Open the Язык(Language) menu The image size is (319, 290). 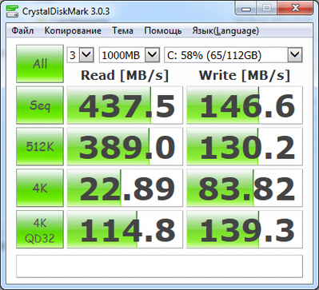pyautogui.click(x=225, y=31)
